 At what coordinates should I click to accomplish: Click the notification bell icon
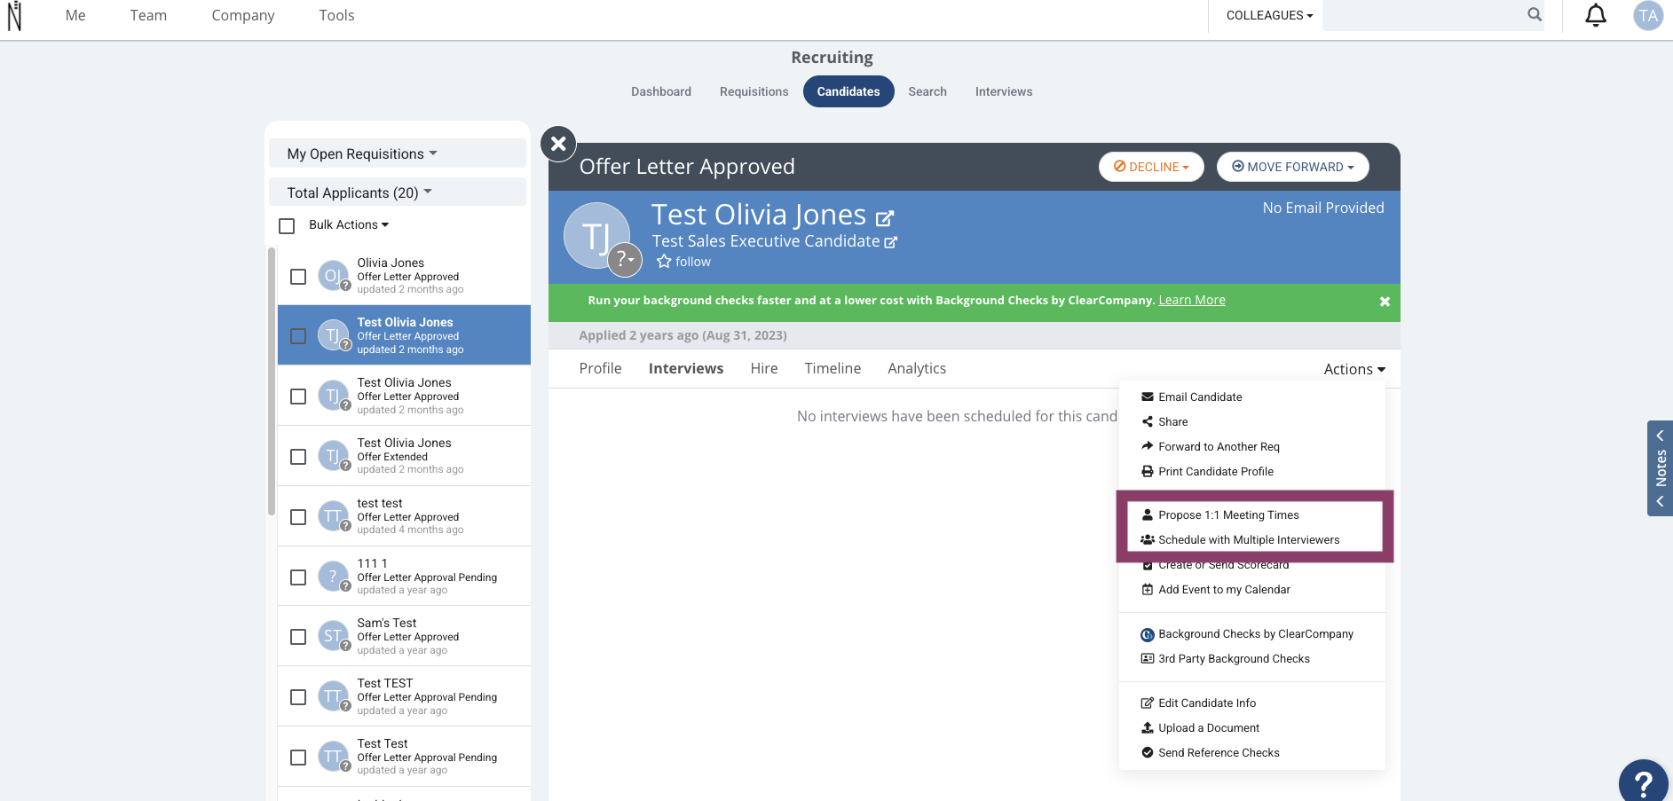coord(1596,15)
